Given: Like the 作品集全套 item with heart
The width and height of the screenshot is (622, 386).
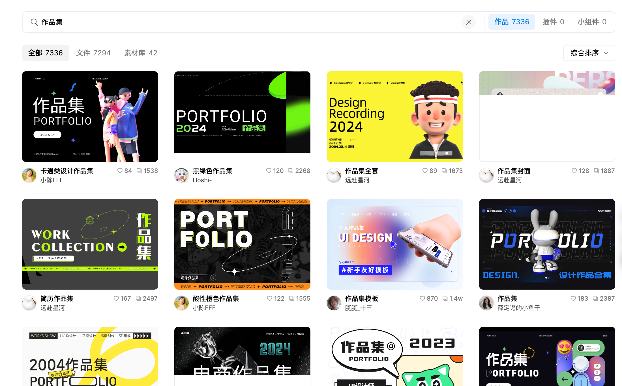Looking at the screenshot, I should click(x=425, y=171).
